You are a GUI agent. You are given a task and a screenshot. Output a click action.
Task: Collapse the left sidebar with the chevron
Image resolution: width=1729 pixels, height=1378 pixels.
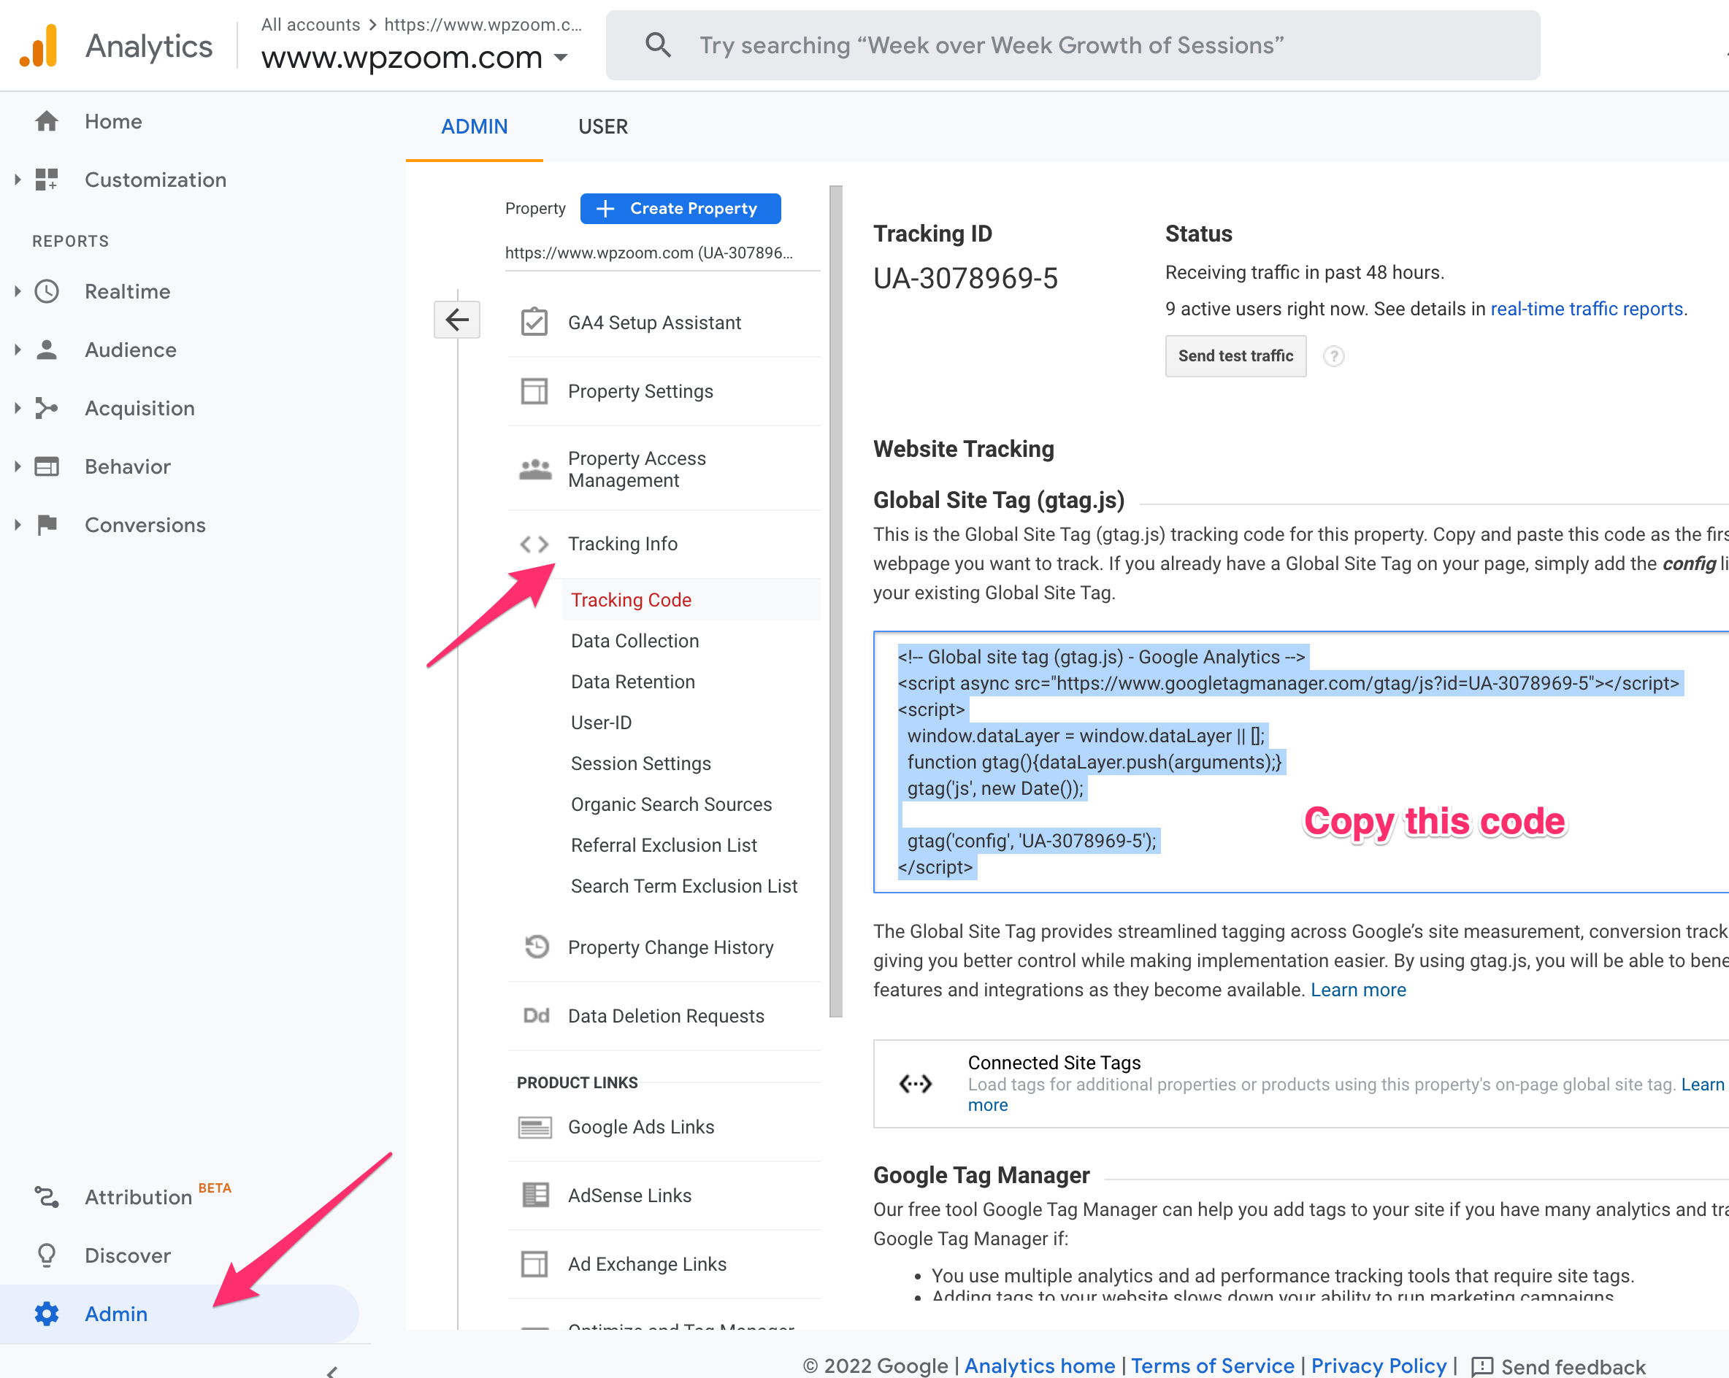(x=332, y=1371)
